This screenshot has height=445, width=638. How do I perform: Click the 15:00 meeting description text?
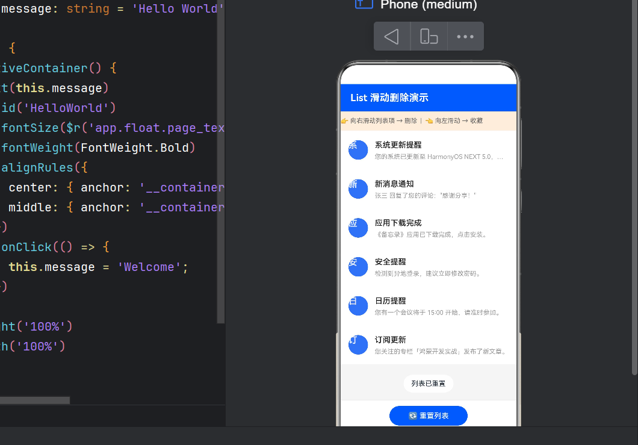438,313
